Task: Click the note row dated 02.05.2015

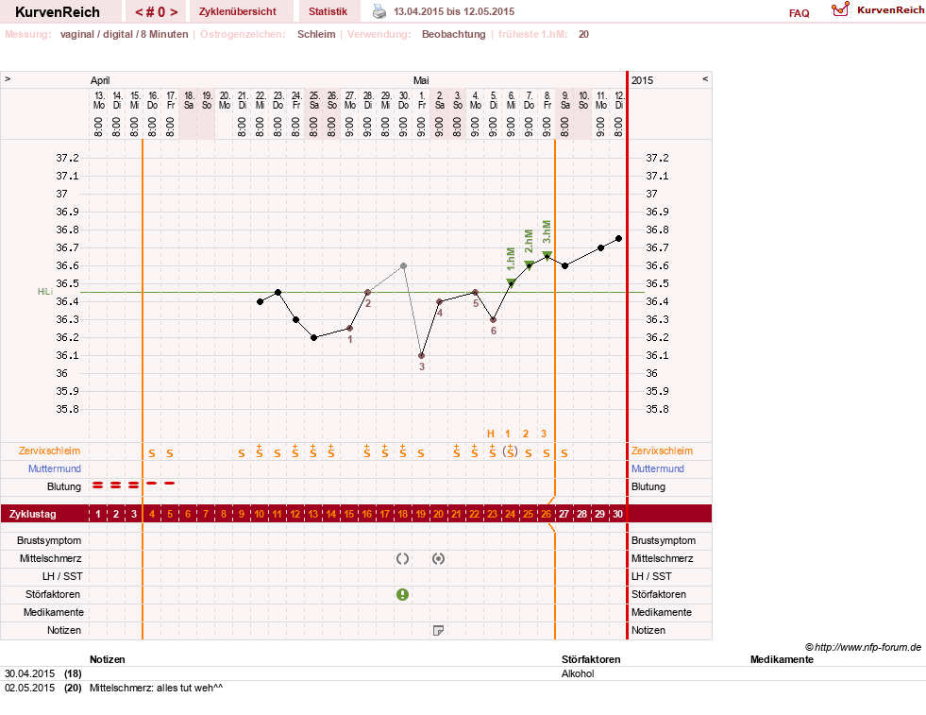Action: pos(463,688)
